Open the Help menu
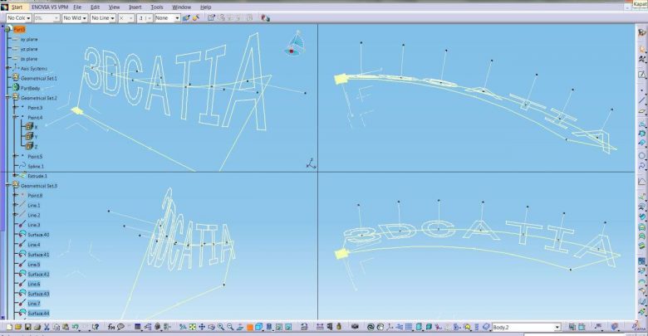 [x=205, y=7]
